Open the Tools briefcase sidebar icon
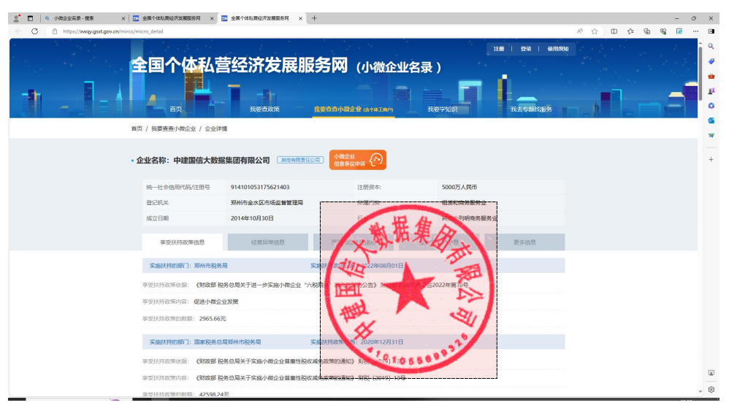Screen dimensions: 729x408 [x=711, y=76]
